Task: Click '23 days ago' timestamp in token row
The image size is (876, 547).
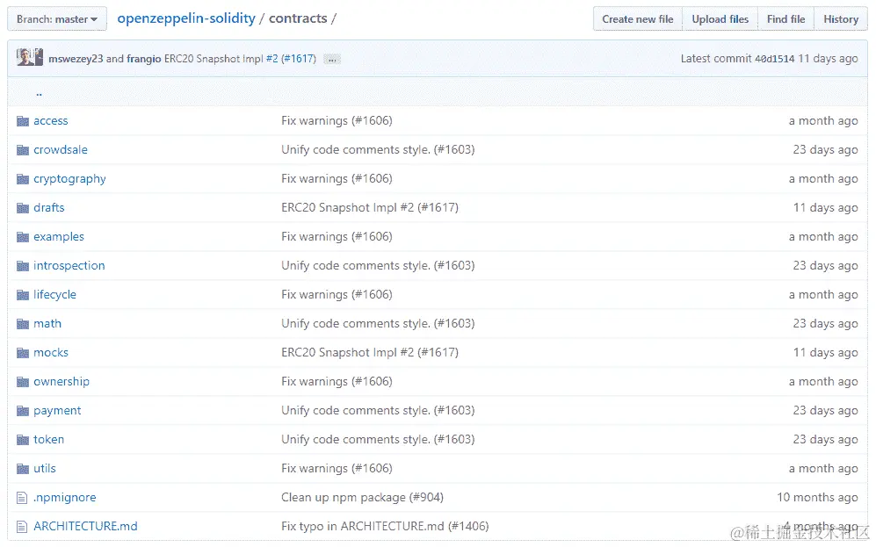Action: click(825, 440)
